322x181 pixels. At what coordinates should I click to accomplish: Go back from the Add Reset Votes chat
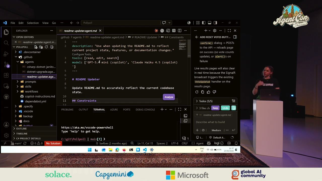(197, 37)
